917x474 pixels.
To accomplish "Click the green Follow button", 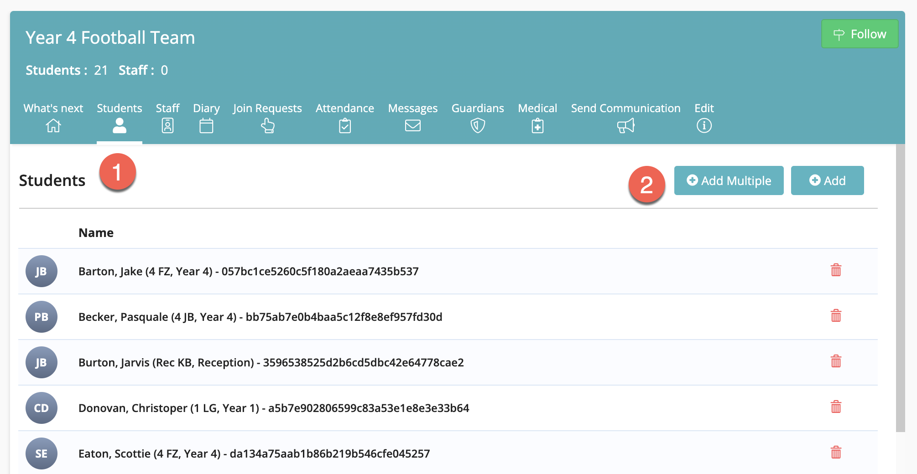I will pos(860,34).
